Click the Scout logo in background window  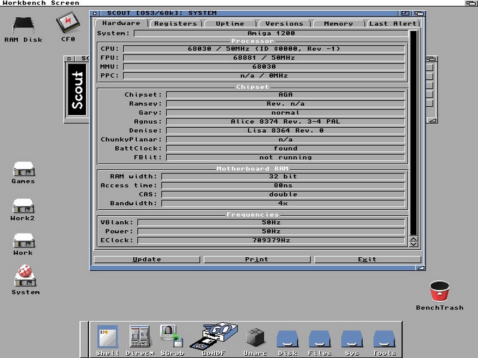pyautogui.click(x=77, y=90)
